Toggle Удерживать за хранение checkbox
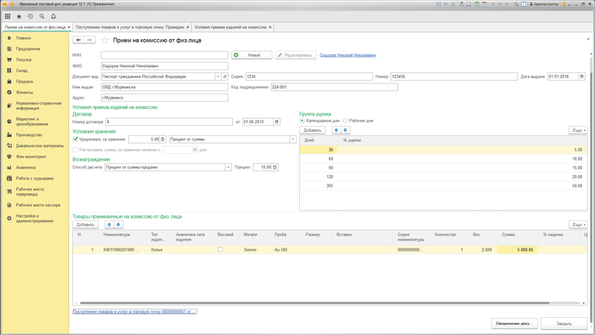This screenshot has height=335, width=595. coord(75,139)
